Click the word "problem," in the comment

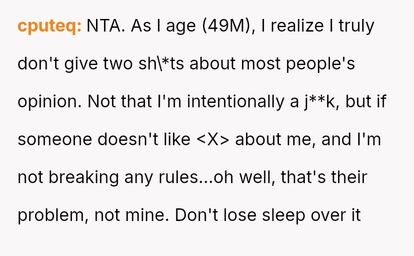pos(51,215)
